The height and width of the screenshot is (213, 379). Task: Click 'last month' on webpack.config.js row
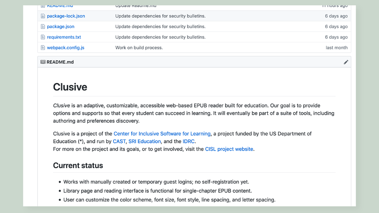tap(336, 48)
